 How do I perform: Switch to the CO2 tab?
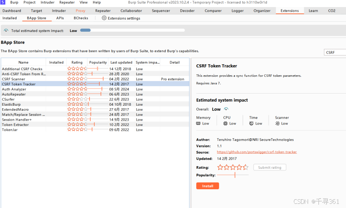[332, 10]
